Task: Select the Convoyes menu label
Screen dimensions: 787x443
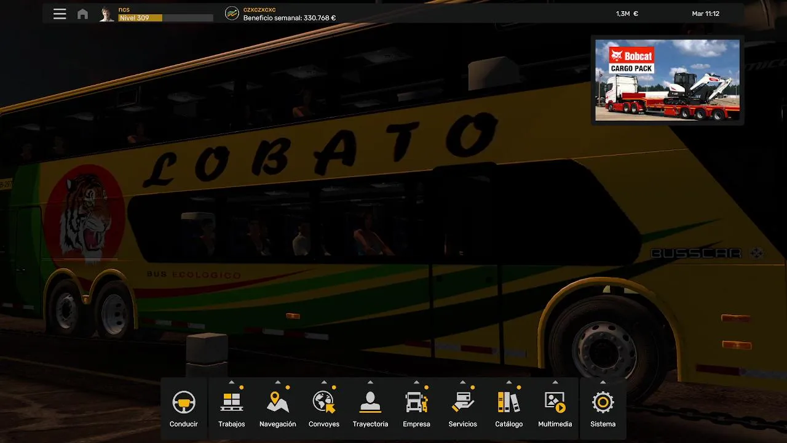Action: [x=324, y=424]
